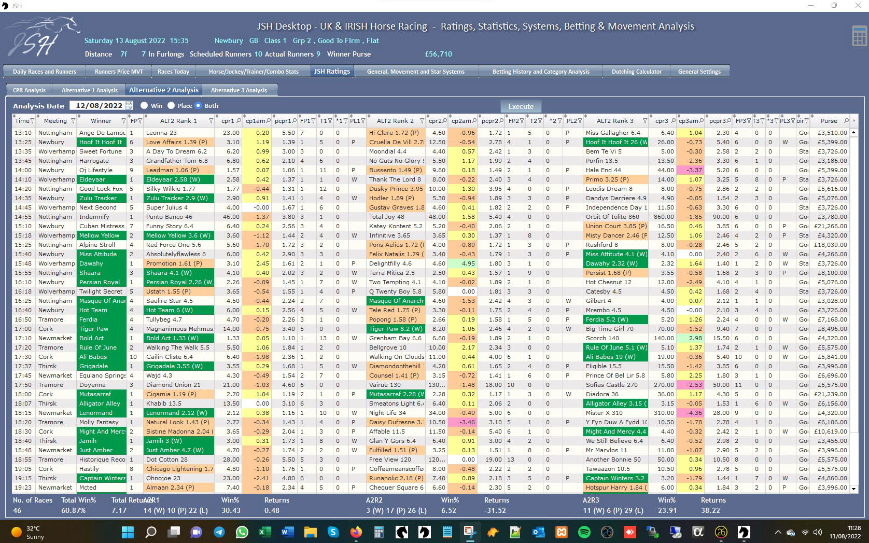Click the ALT2 Rank 3 filter icon
Viewport: 869px width, 543px height.
(x=645, y=121)
